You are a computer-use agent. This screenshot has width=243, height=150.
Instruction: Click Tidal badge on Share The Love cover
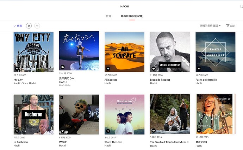[108, 131]
